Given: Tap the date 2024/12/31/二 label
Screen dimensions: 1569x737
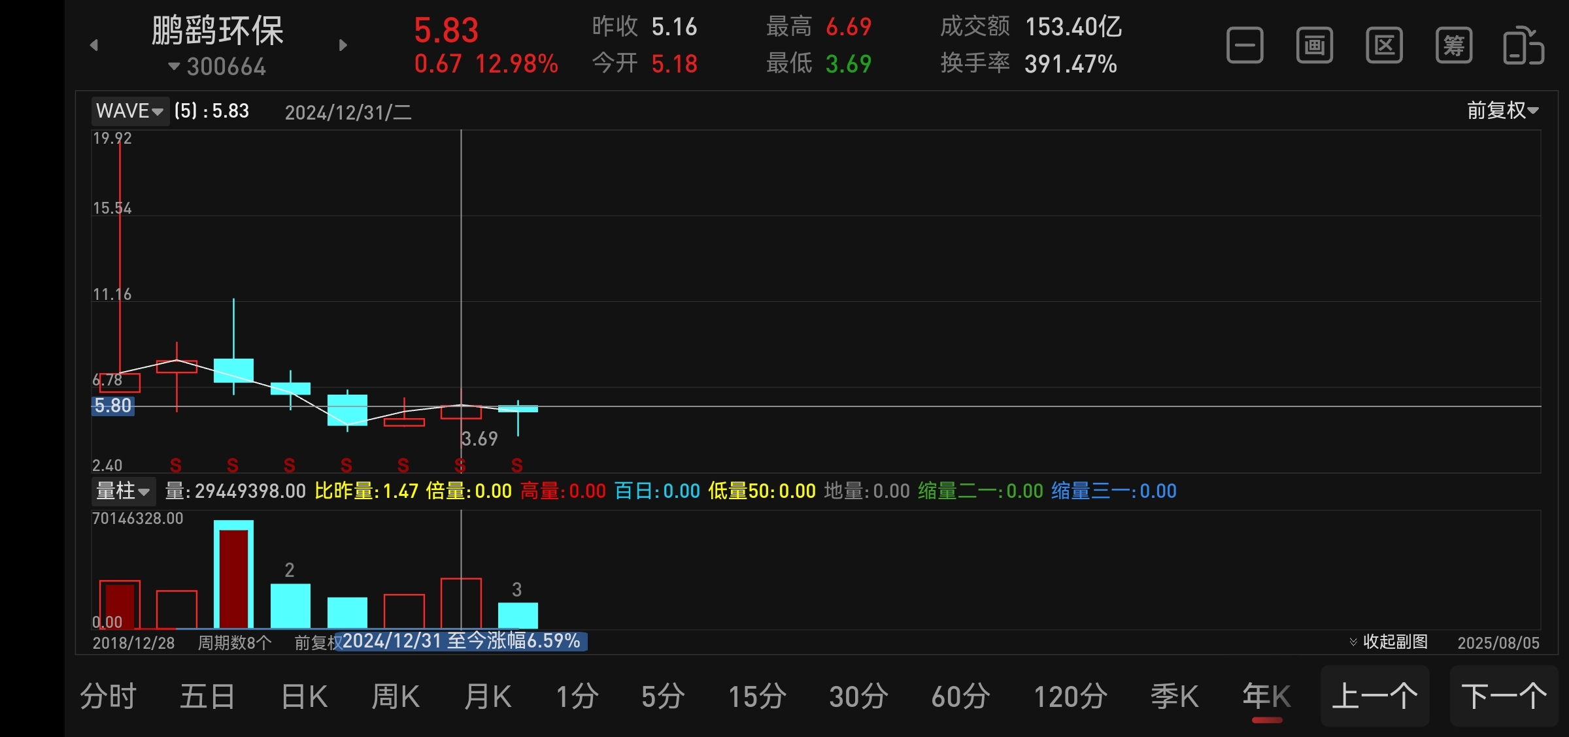Looking at the screenshot, I should (348, 112).
